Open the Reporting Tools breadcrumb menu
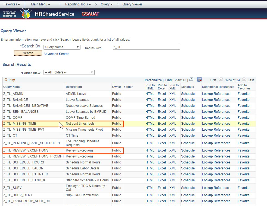 pyautogui.click(x=78, y=4)
